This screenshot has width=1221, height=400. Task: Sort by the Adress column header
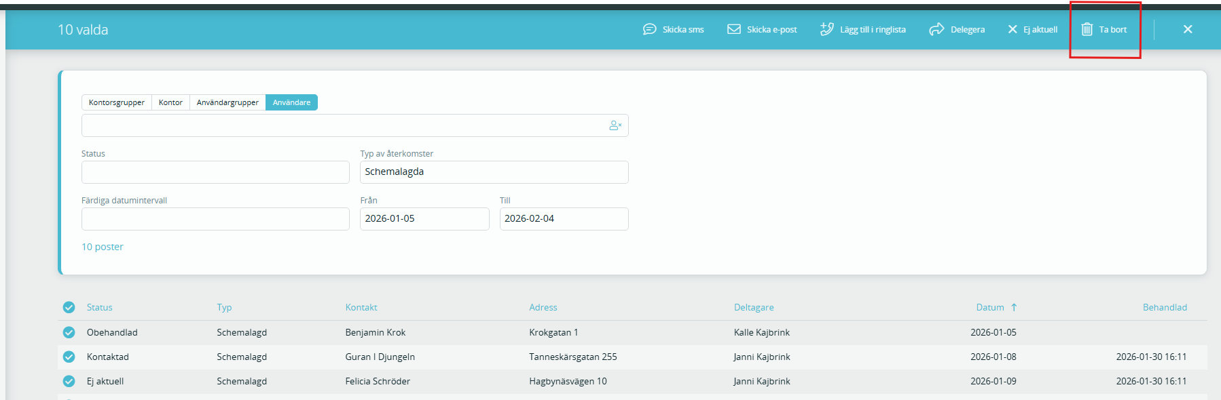[543, 307]
